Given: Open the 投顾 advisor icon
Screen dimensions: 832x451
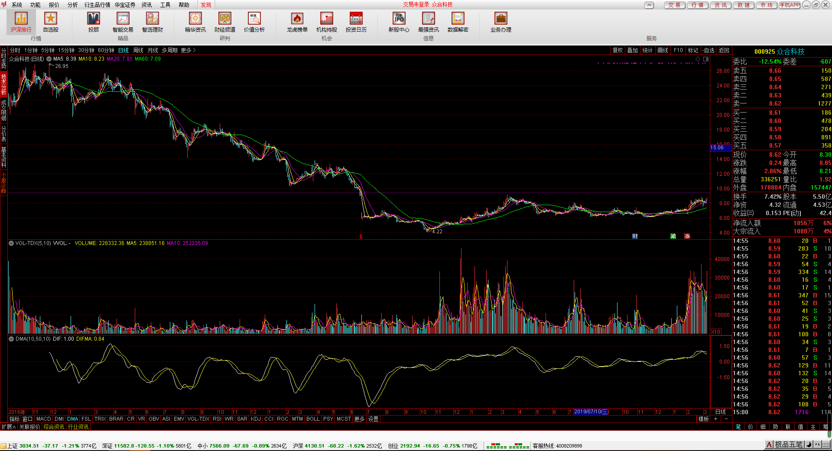Looking at the screenshot, I should 94,22.
